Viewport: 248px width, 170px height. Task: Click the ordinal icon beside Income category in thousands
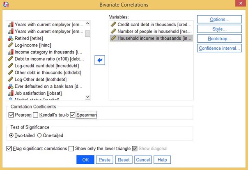[x=11, y=52]
